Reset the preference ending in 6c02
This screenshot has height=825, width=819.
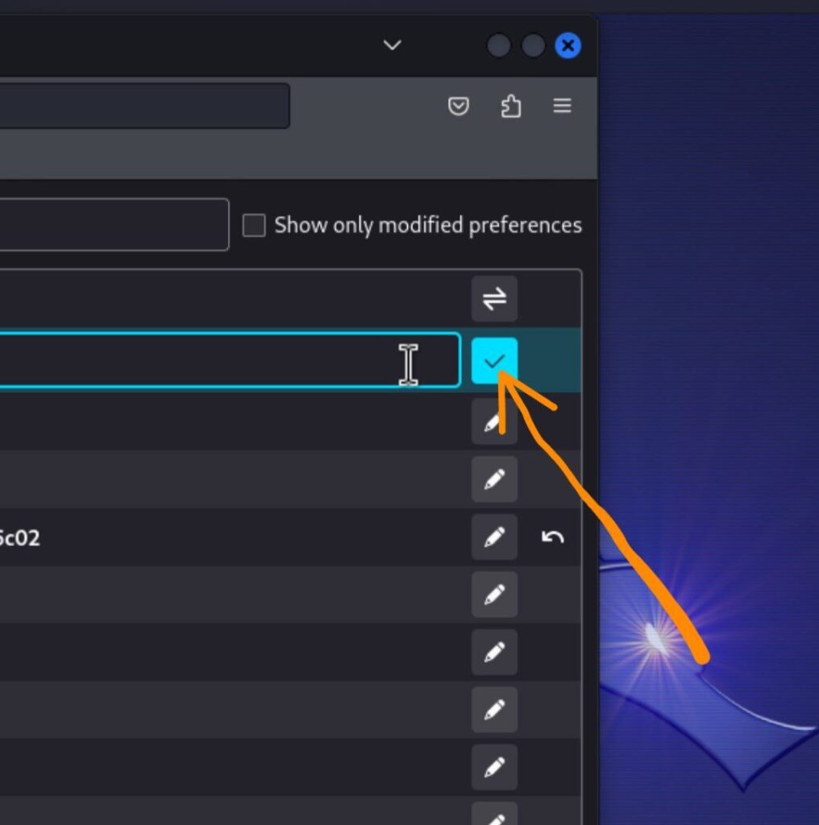coord(552,537)
